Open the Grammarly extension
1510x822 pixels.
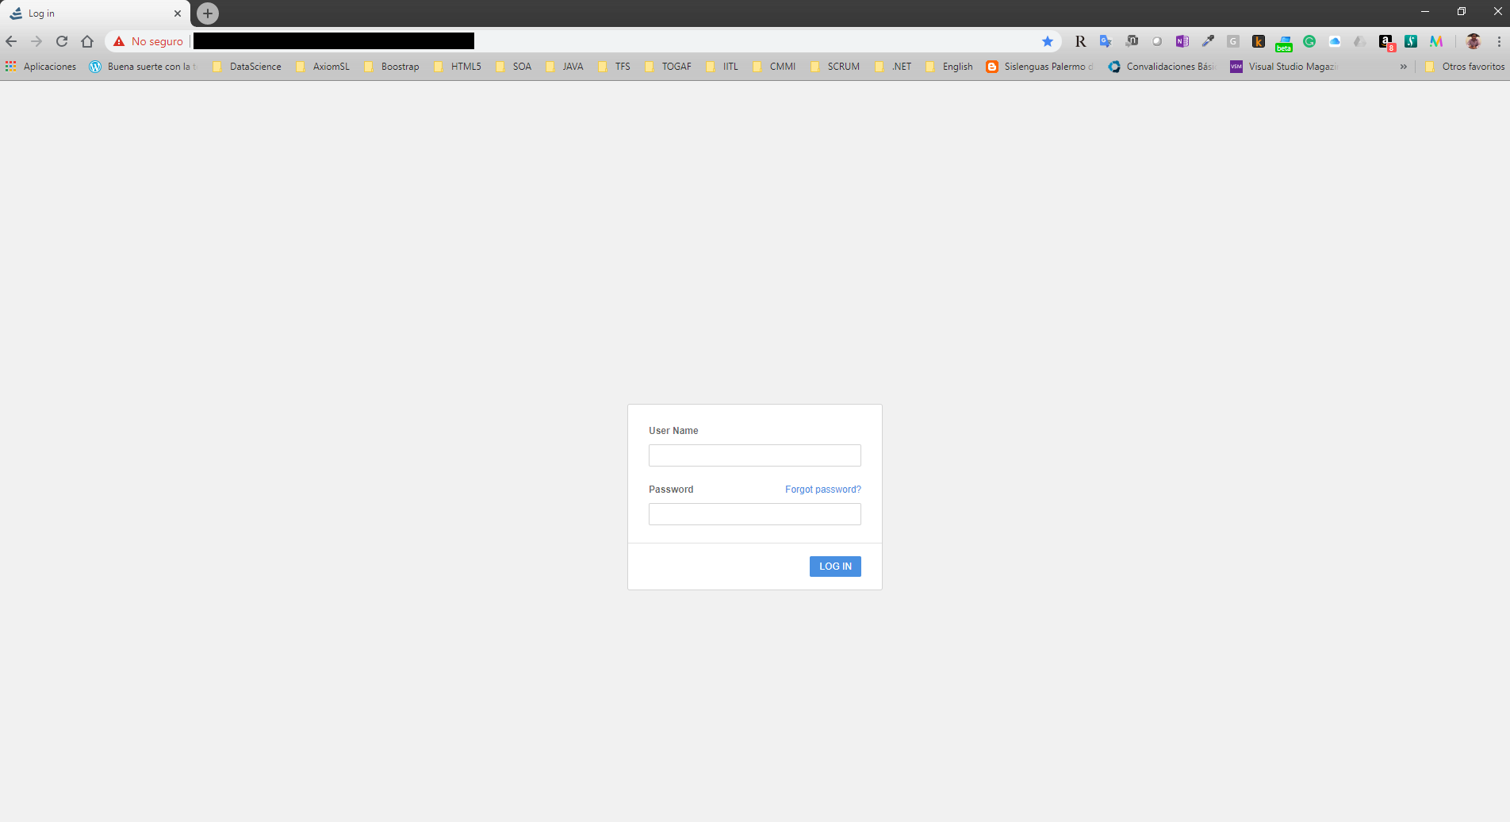click(1309, 41)
